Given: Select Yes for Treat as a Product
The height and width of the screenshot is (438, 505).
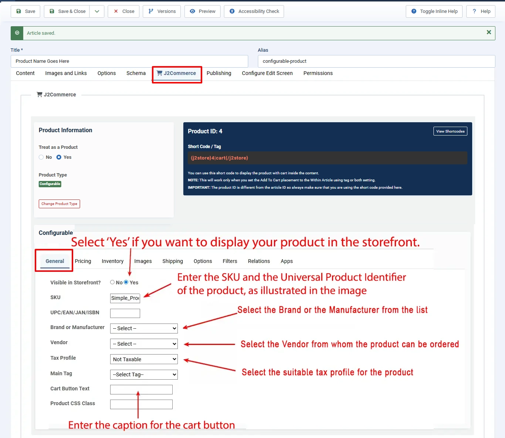Looking at the screenshot, I should [59, 157].
